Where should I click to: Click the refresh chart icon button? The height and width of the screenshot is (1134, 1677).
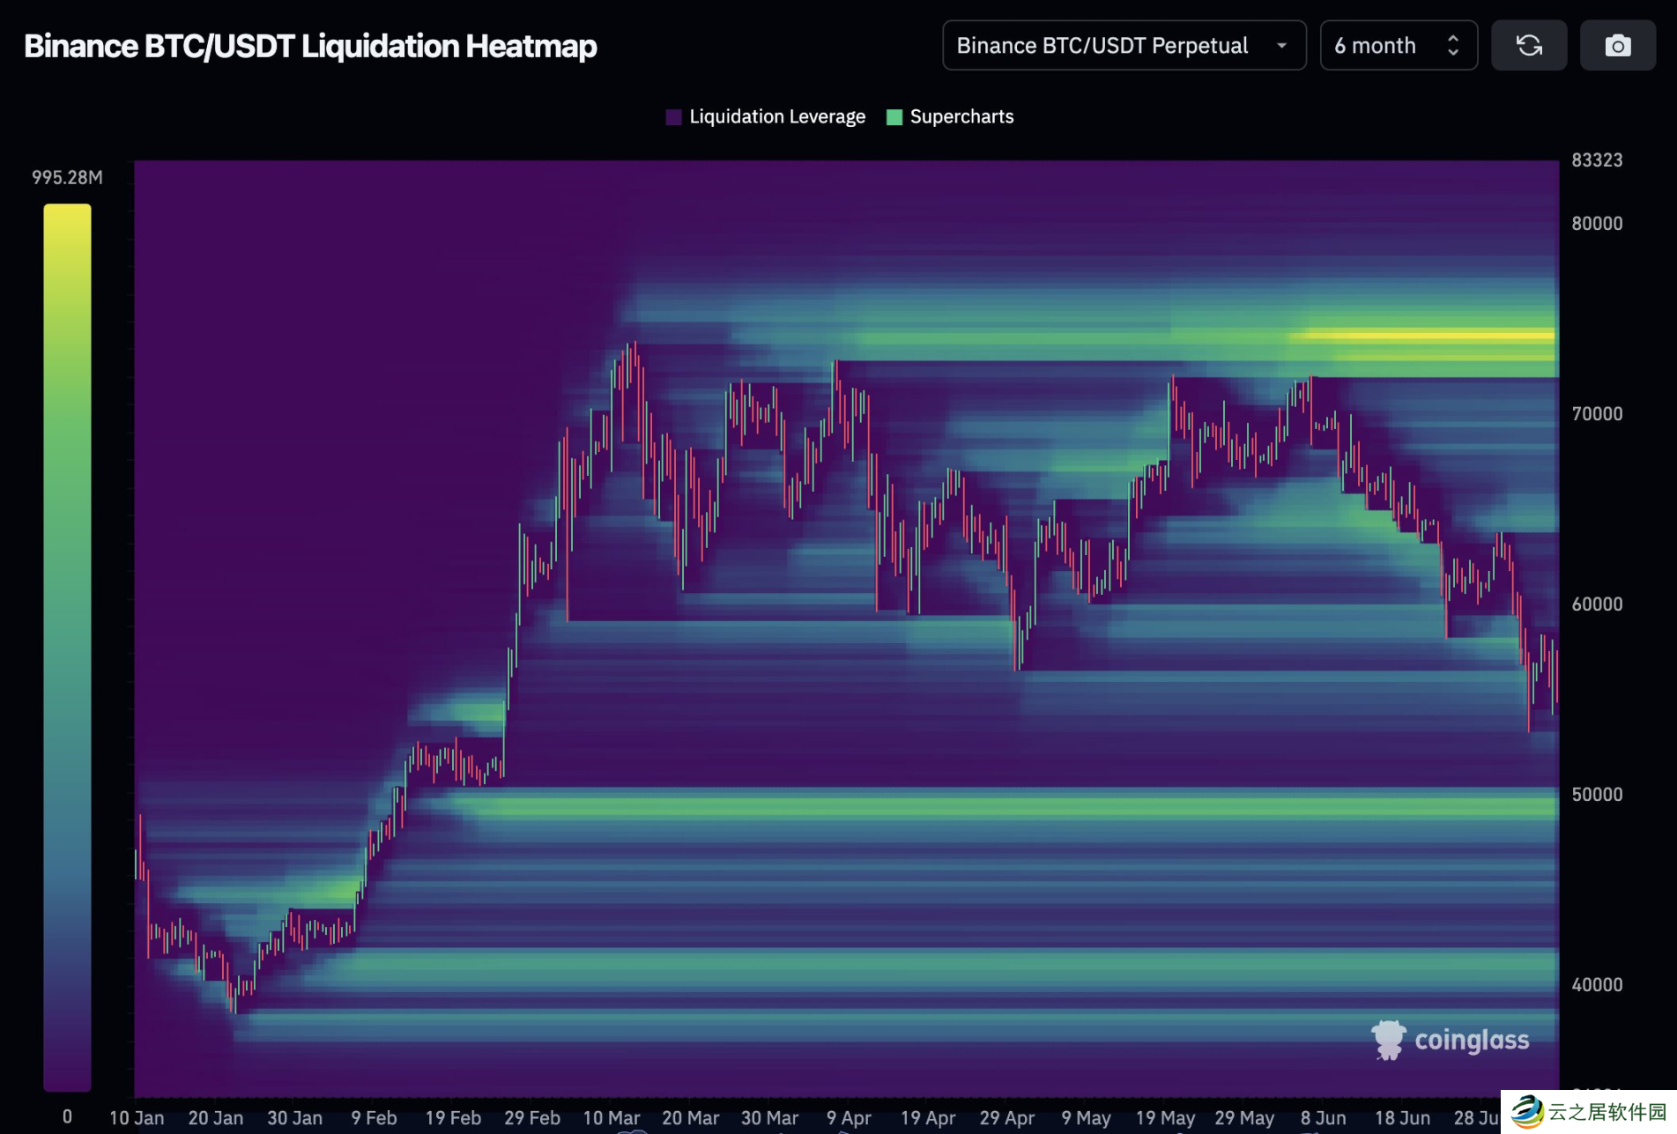tap(1529, 46)
